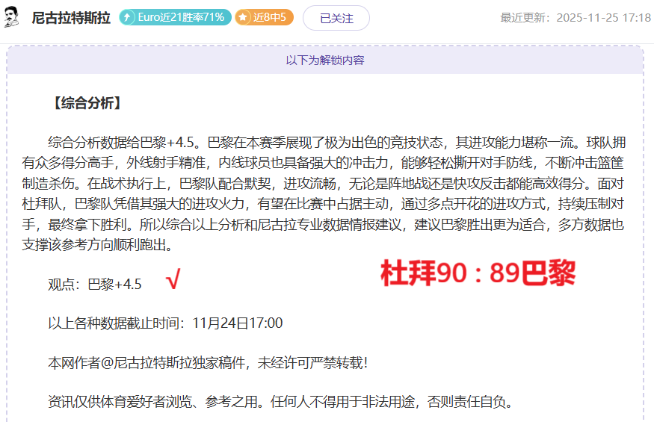The image size is (654, 422).
Task: Select the Euro近21胜率71% badge text
Action: click(x=181, y=17)
